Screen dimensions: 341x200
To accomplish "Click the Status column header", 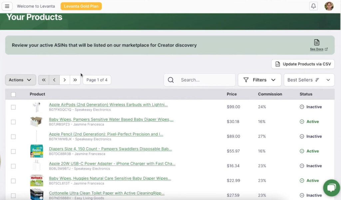I will [306, 94].
